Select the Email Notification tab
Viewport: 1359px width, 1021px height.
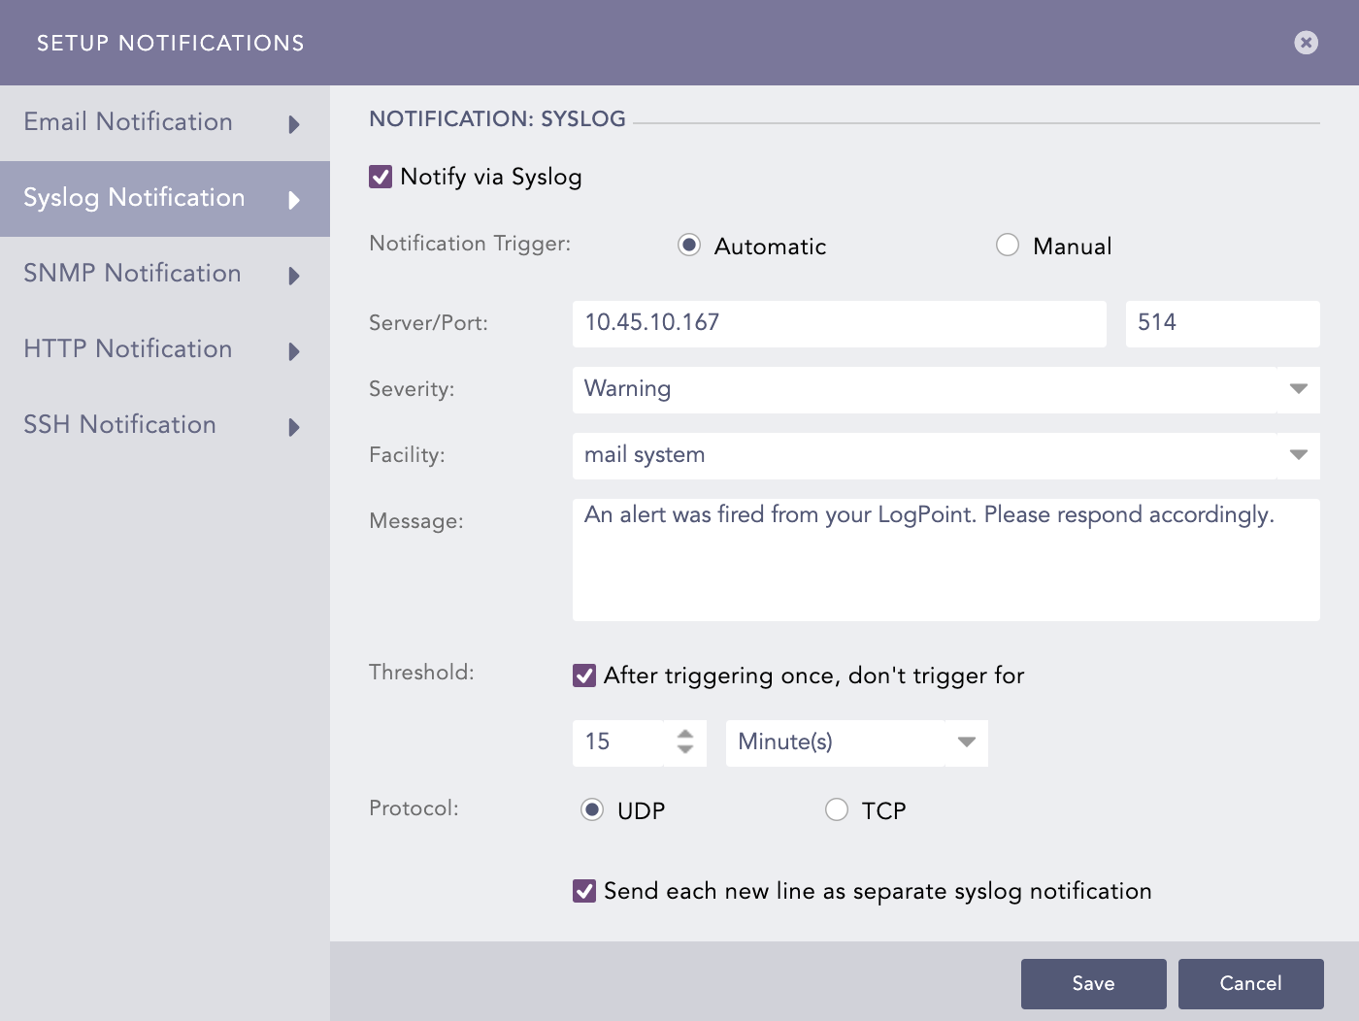(x=127, y=122)
